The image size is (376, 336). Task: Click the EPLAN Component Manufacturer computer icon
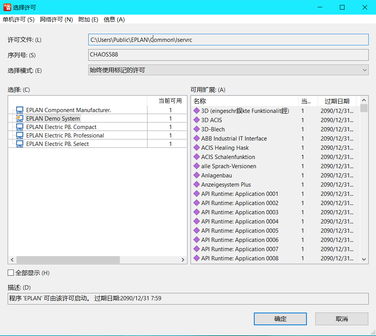(20, 110)
